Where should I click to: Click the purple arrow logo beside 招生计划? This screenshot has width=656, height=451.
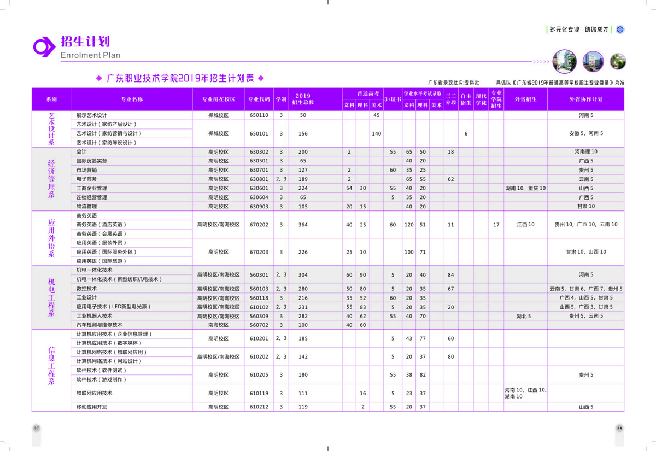tap(44, 47)
